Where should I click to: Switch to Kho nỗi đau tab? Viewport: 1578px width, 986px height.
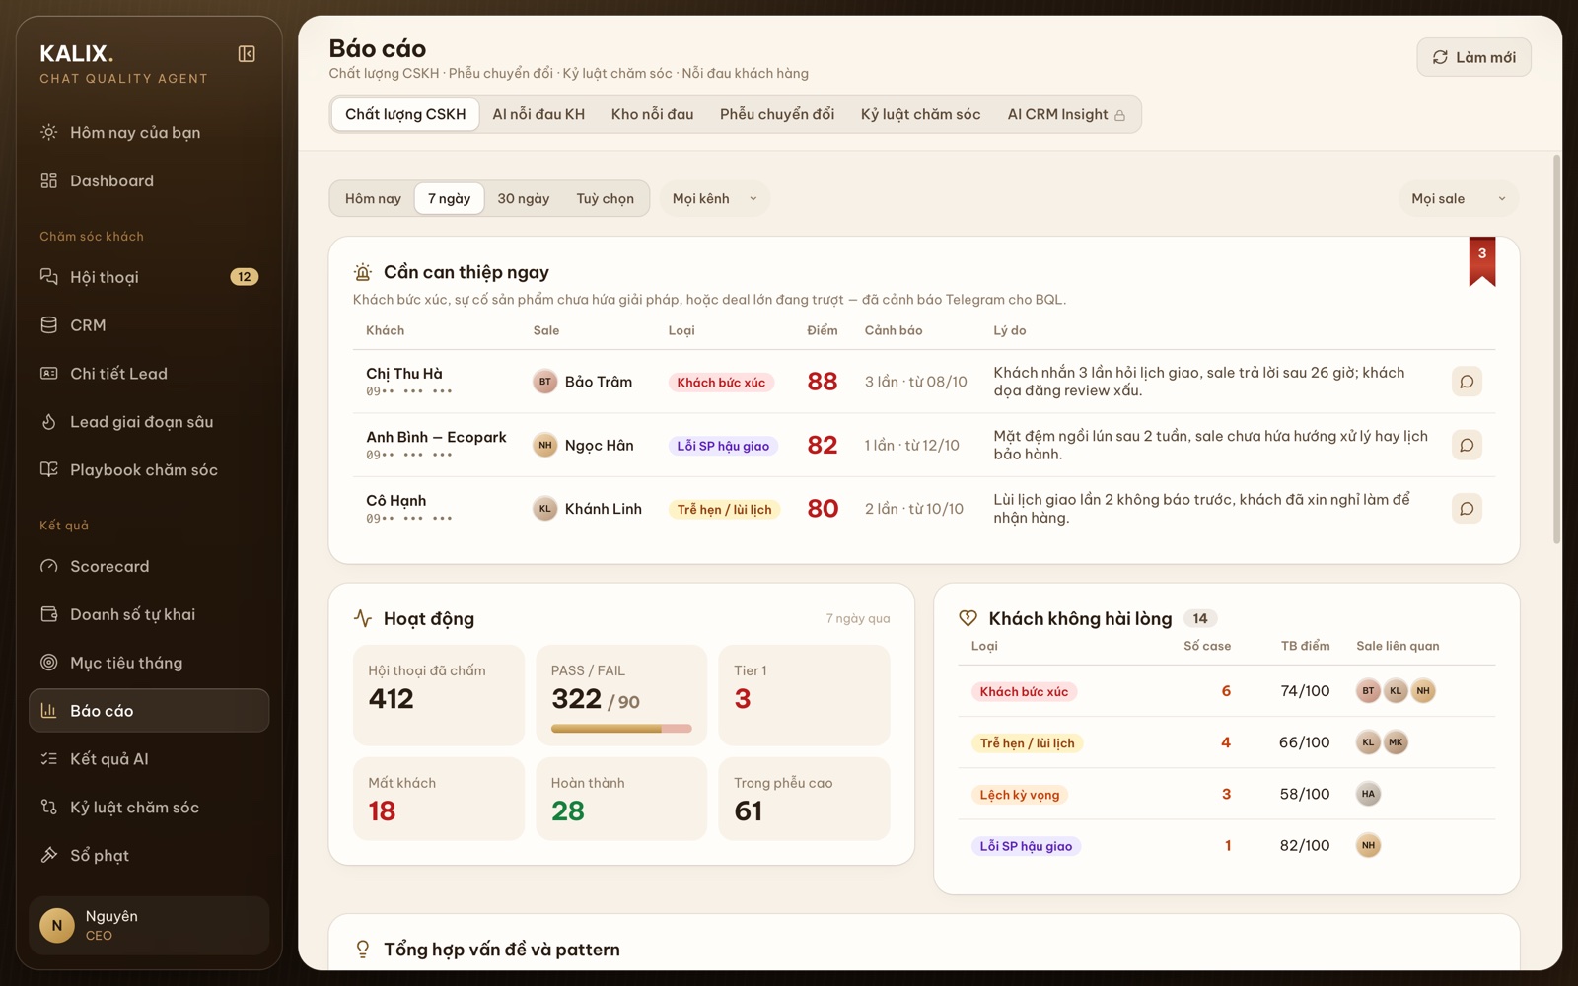652,114
